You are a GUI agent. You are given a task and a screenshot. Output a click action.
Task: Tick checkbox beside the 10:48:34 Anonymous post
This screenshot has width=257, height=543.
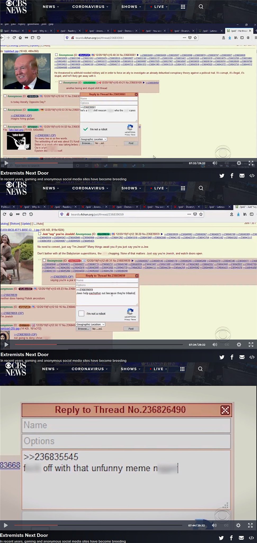click(x=56, y=55)
